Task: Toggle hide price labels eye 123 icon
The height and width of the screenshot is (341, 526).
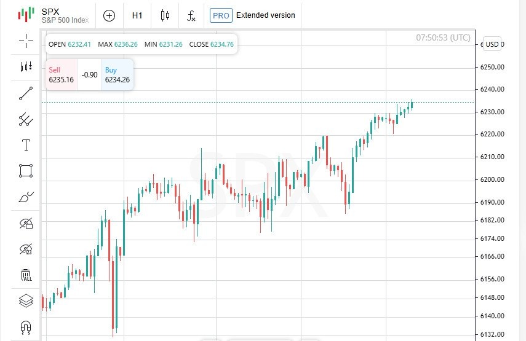Action: tap(26, 249)
